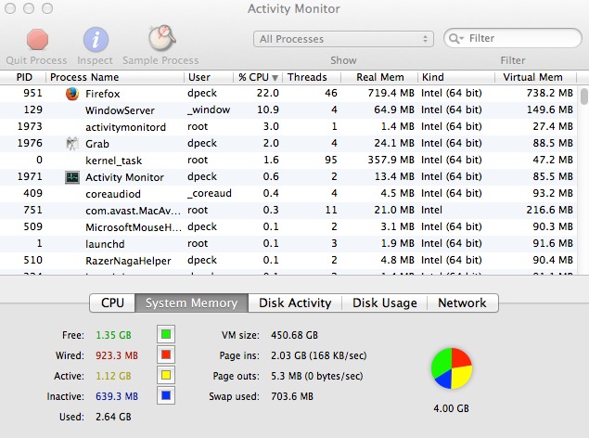Screen dimensions: 589x438
Task: Click the green Free memory color swatch
Action: pyautogui.click(x=166, y=334)
